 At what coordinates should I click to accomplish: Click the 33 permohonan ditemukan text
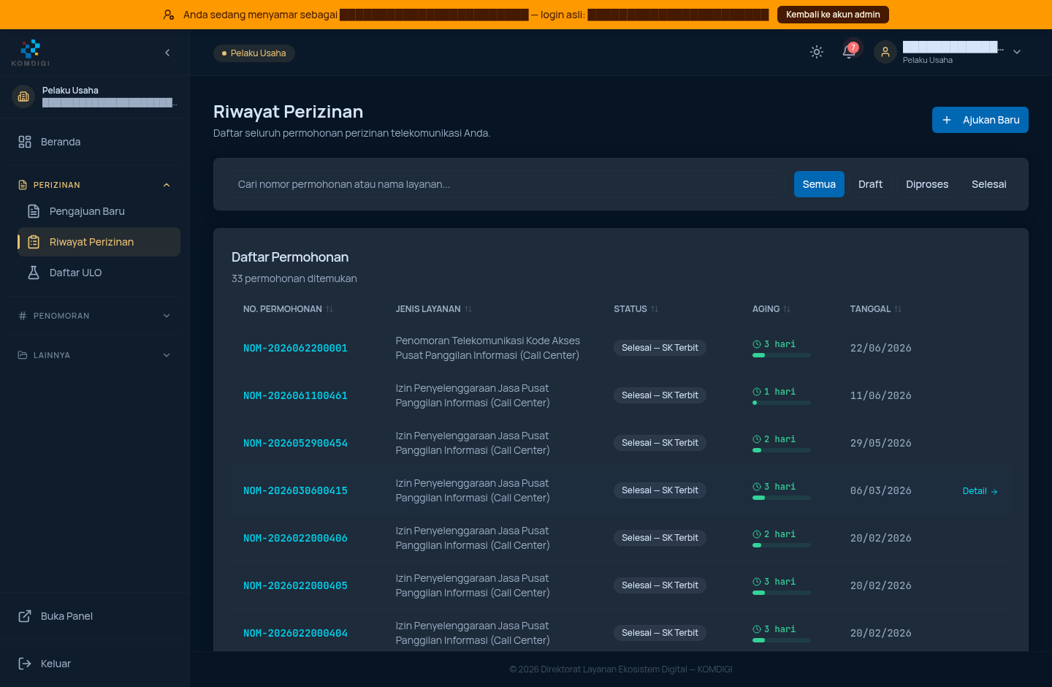point(294,278)
